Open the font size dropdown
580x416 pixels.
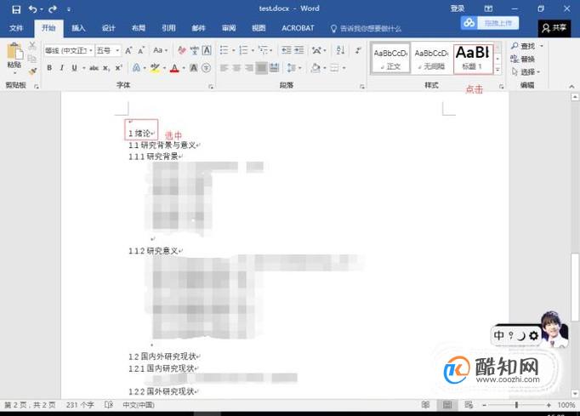click(117, 50)
